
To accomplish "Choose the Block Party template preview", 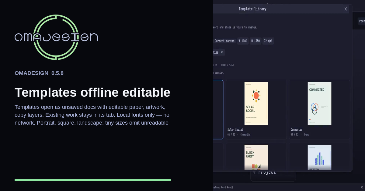I will 256,157.
